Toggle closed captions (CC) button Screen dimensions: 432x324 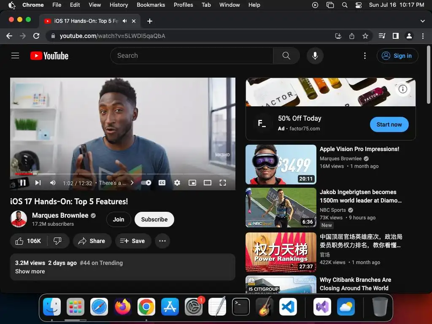click(x=162, y=183)
